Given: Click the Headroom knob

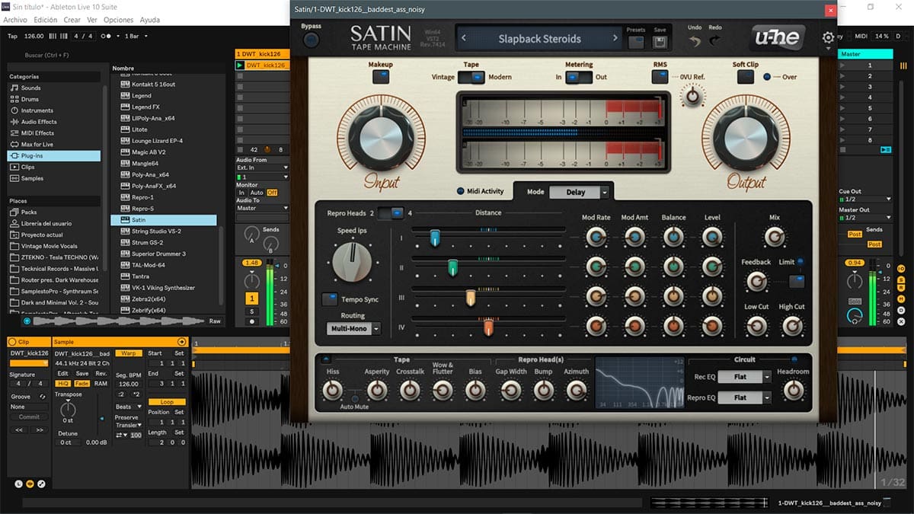Looking at the screenshot, I should [x=793, y=390].
